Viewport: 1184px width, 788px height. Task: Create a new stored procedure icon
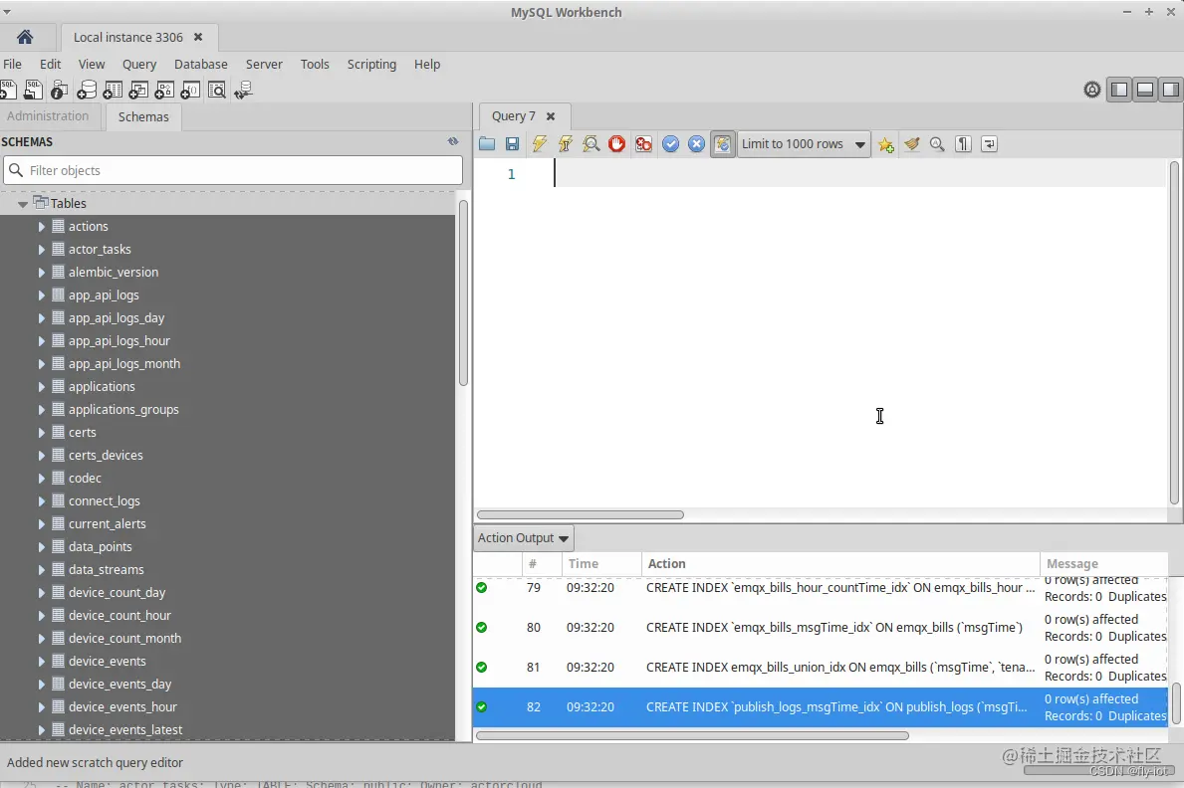click(164, 90)
